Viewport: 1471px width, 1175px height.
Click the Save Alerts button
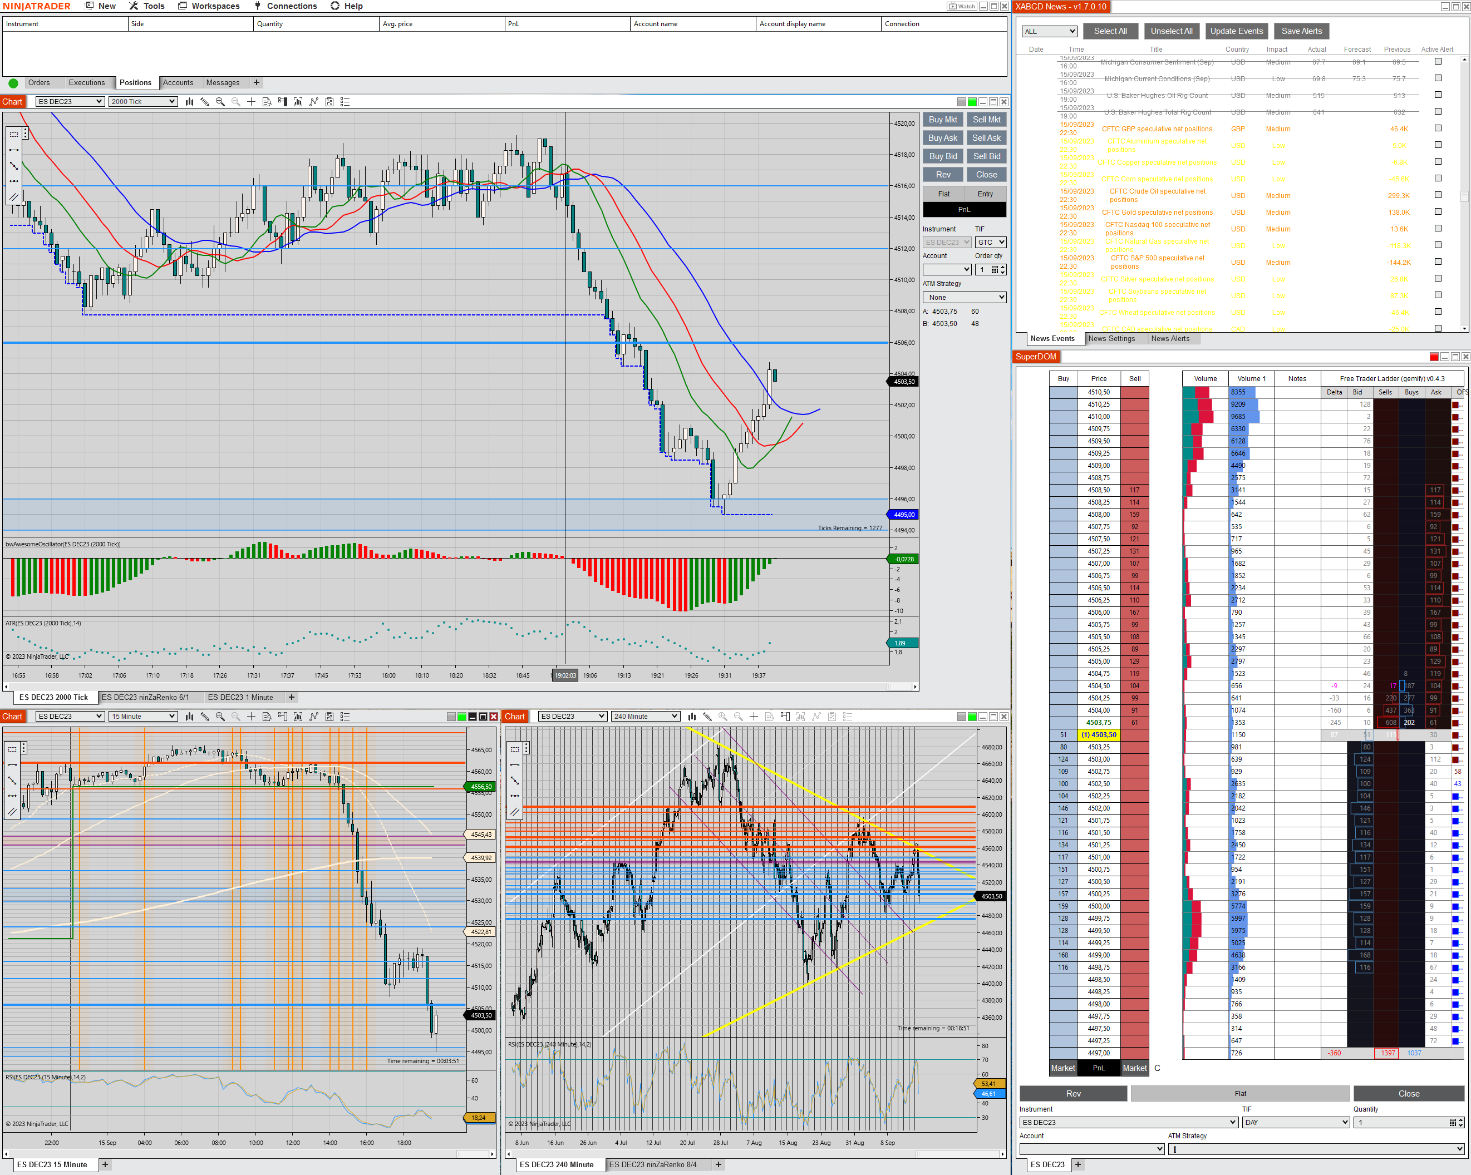tap(1302, 31)
